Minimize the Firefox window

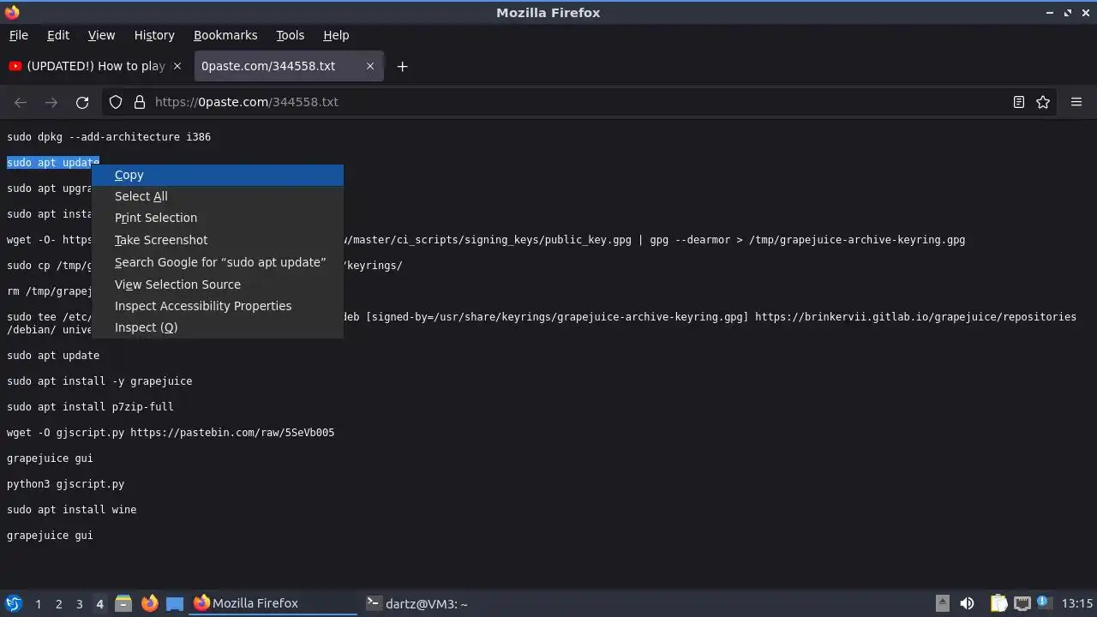point(1051,13)
